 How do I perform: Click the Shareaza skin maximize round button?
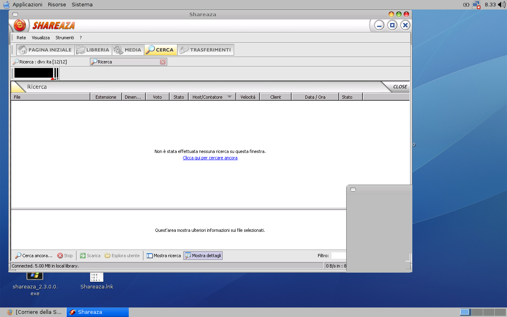tap(392, 26)
